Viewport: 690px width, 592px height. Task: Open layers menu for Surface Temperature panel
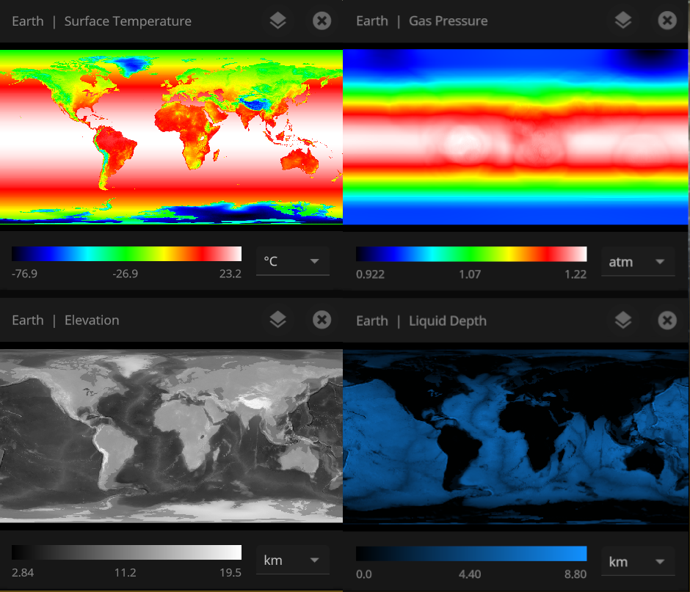277,21
